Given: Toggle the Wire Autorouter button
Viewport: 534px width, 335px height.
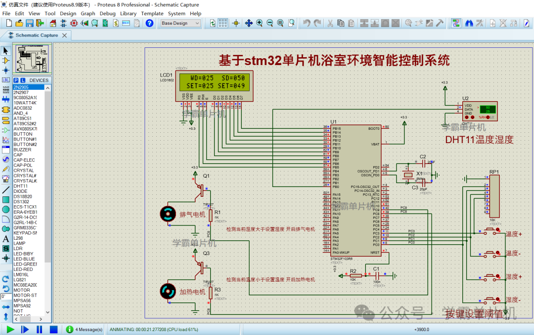Looking at the screenshot, I should (x=456, y=23).
